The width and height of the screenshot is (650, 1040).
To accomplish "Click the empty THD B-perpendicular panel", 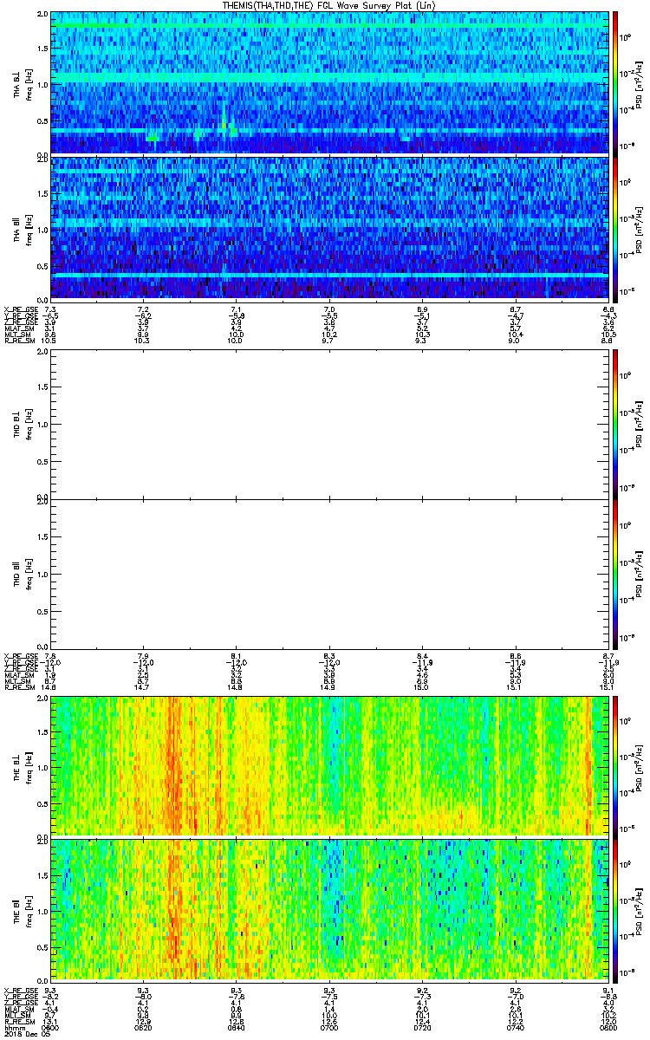I will tap(330, 423).
